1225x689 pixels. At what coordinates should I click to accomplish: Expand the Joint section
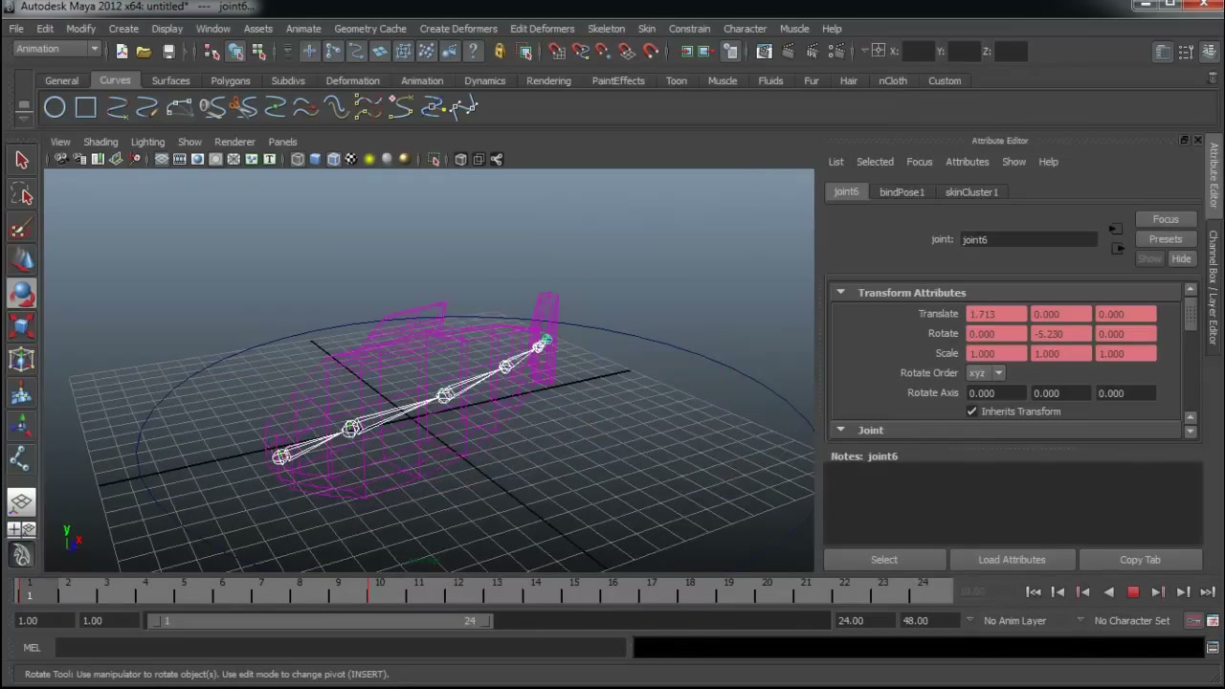point(840,431)
